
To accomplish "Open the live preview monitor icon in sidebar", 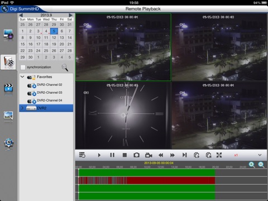I will coord(8,35).
